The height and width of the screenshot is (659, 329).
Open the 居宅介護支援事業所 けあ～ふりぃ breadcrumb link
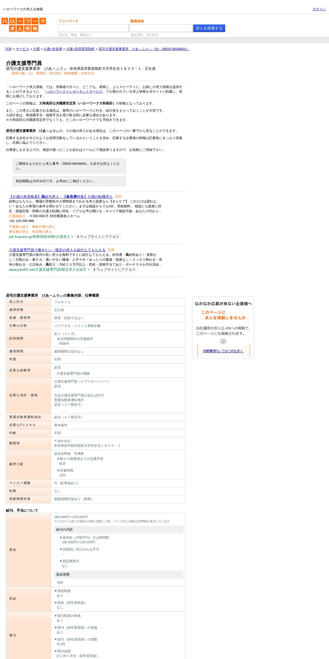pos(144,49)
